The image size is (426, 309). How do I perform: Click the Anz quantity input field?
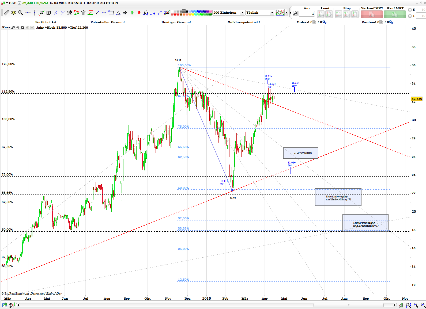pos(307,14)
